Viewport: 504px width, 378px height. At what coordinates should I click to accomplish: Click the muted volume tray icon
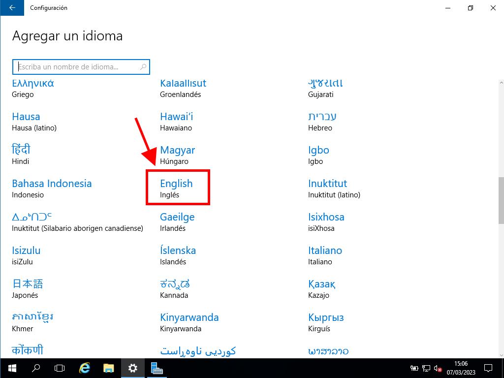[438, 368]
